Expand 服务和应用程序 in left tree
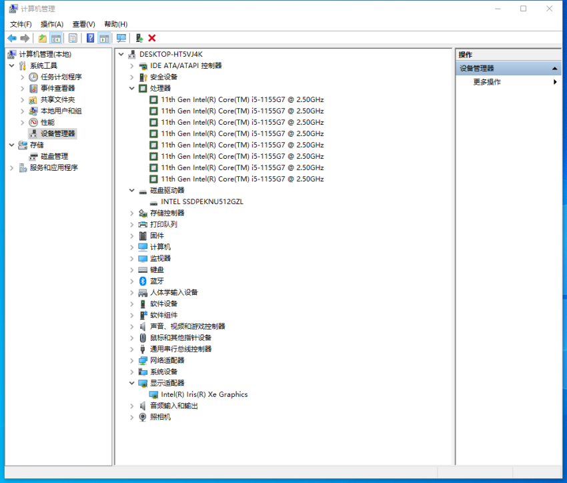 11,167
